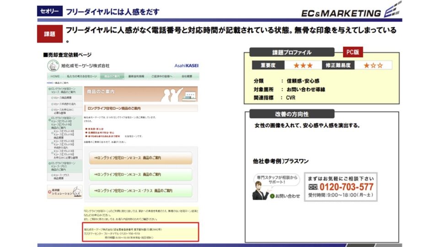Image resolution: width=439 pixels, height=247 pixels.
Task: Click the 受付時間:9:00~18:00 text
Action: 340,195
